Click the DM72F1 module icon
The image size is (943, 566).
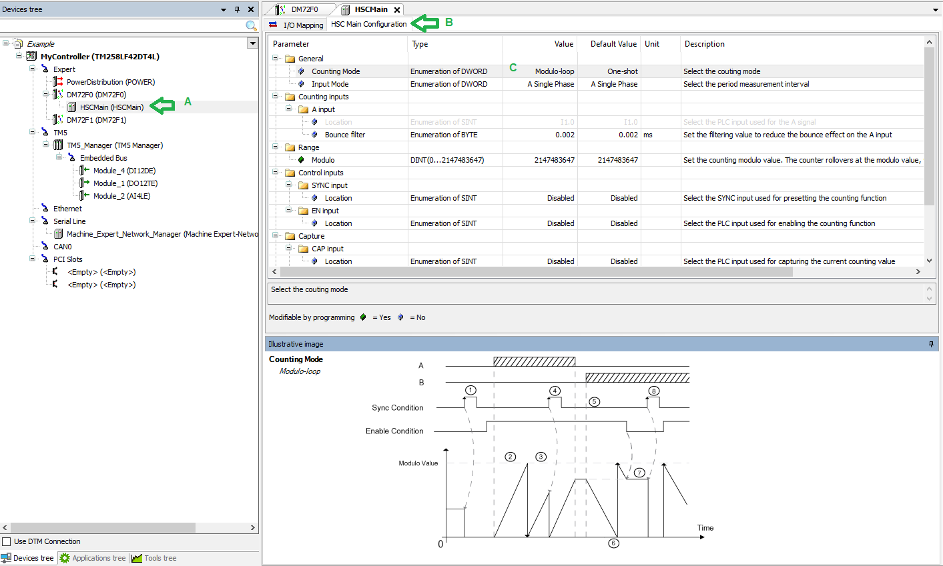coord(58,120)
